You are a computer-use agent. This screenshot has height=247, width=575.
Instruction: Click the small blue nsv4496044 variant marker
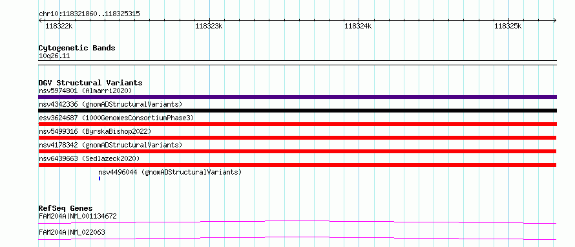[99, 178]
